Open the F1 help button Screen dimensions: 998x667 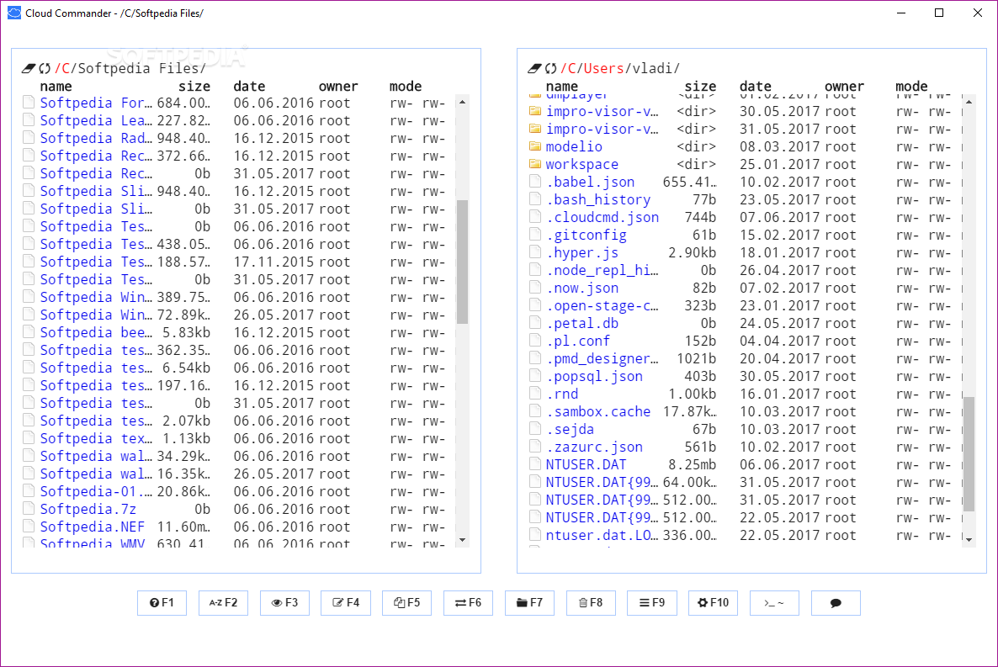(x=162, y=603)
